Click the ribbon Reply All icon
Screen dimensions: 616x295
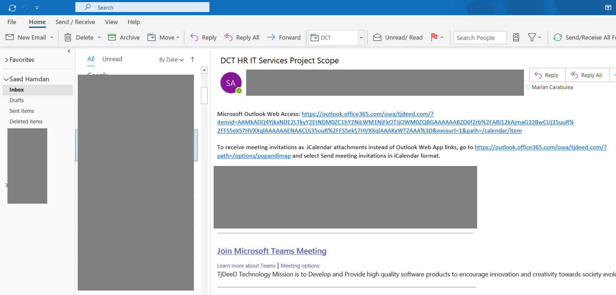coord(229,37)
